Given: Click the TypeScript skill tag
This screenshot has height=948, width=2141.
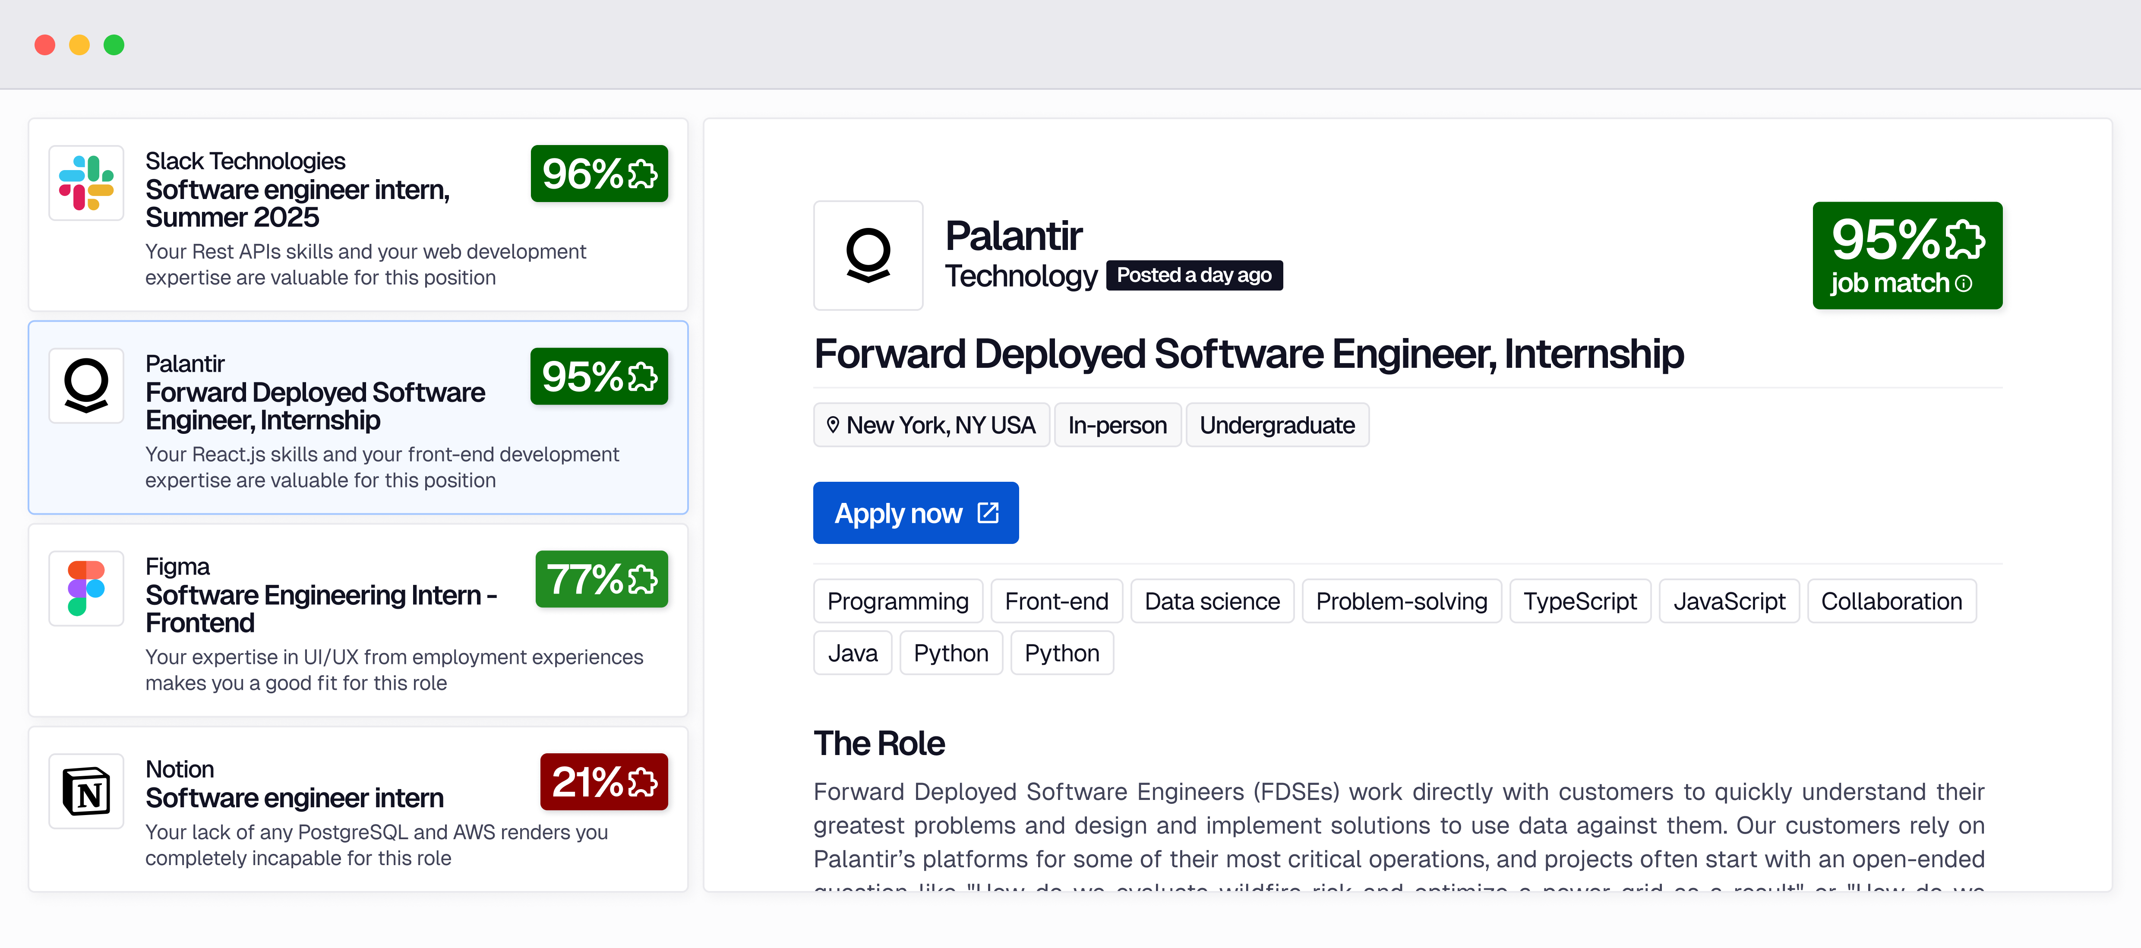Looking at the screenshot, I should 1580,601.
